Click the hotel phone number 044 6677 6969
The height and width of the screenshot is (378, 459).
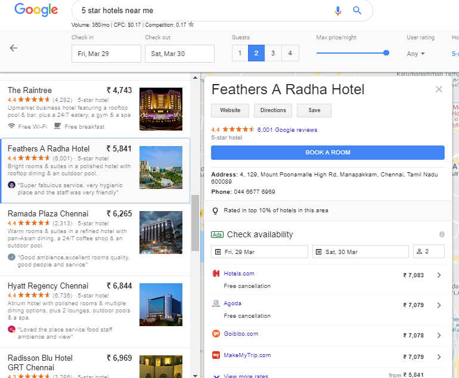click(255, 192)
